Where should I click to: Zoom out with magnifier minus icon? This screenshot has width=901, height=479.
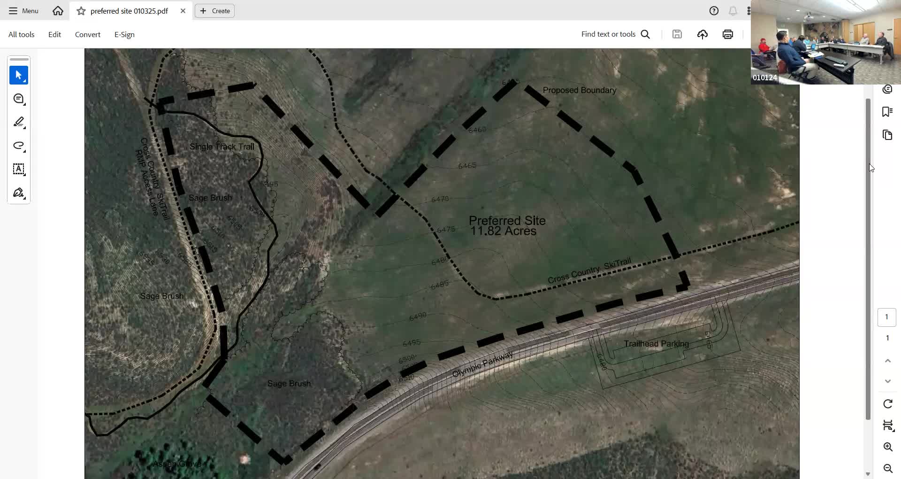pos(887,469)
